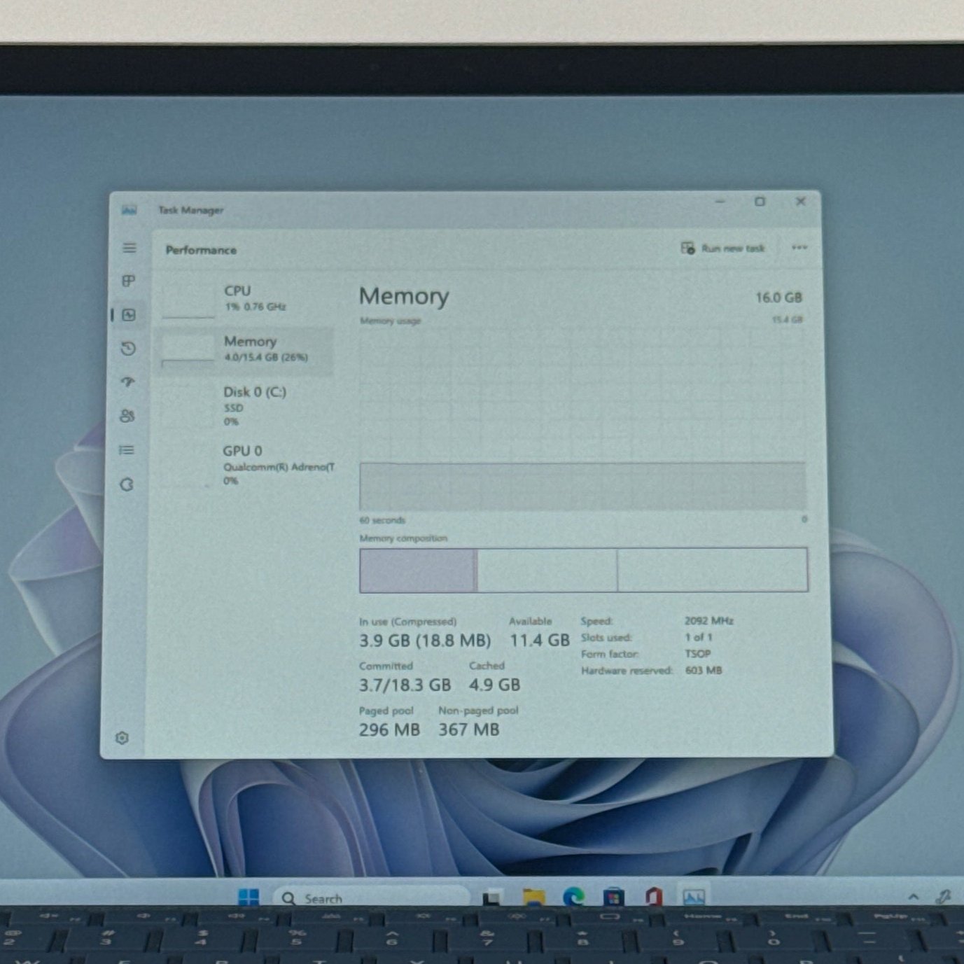The width and height of the screenshot is (964, 964).
Task: Click the pen icon in system tray
Action: pos(944,896)
